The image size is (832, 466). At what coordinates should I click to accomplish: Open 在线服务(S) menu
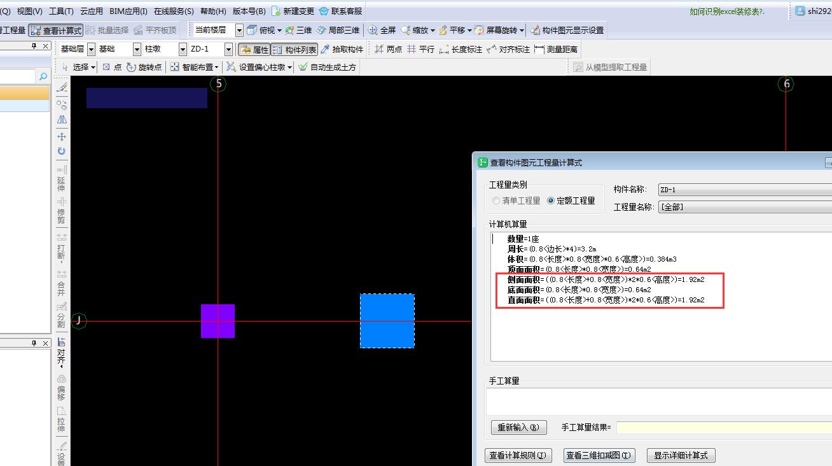(174, 11)
